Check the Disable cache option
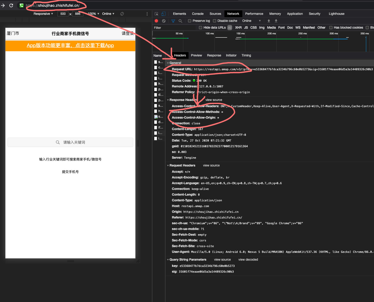 pyautogui.click(x=215, y=21)
